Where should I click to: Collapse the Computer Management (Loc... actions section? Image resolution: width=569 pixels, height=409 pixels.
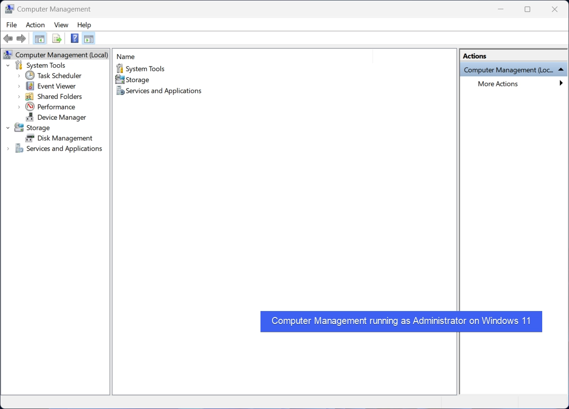pyautogui.click(x=561, y=69)
